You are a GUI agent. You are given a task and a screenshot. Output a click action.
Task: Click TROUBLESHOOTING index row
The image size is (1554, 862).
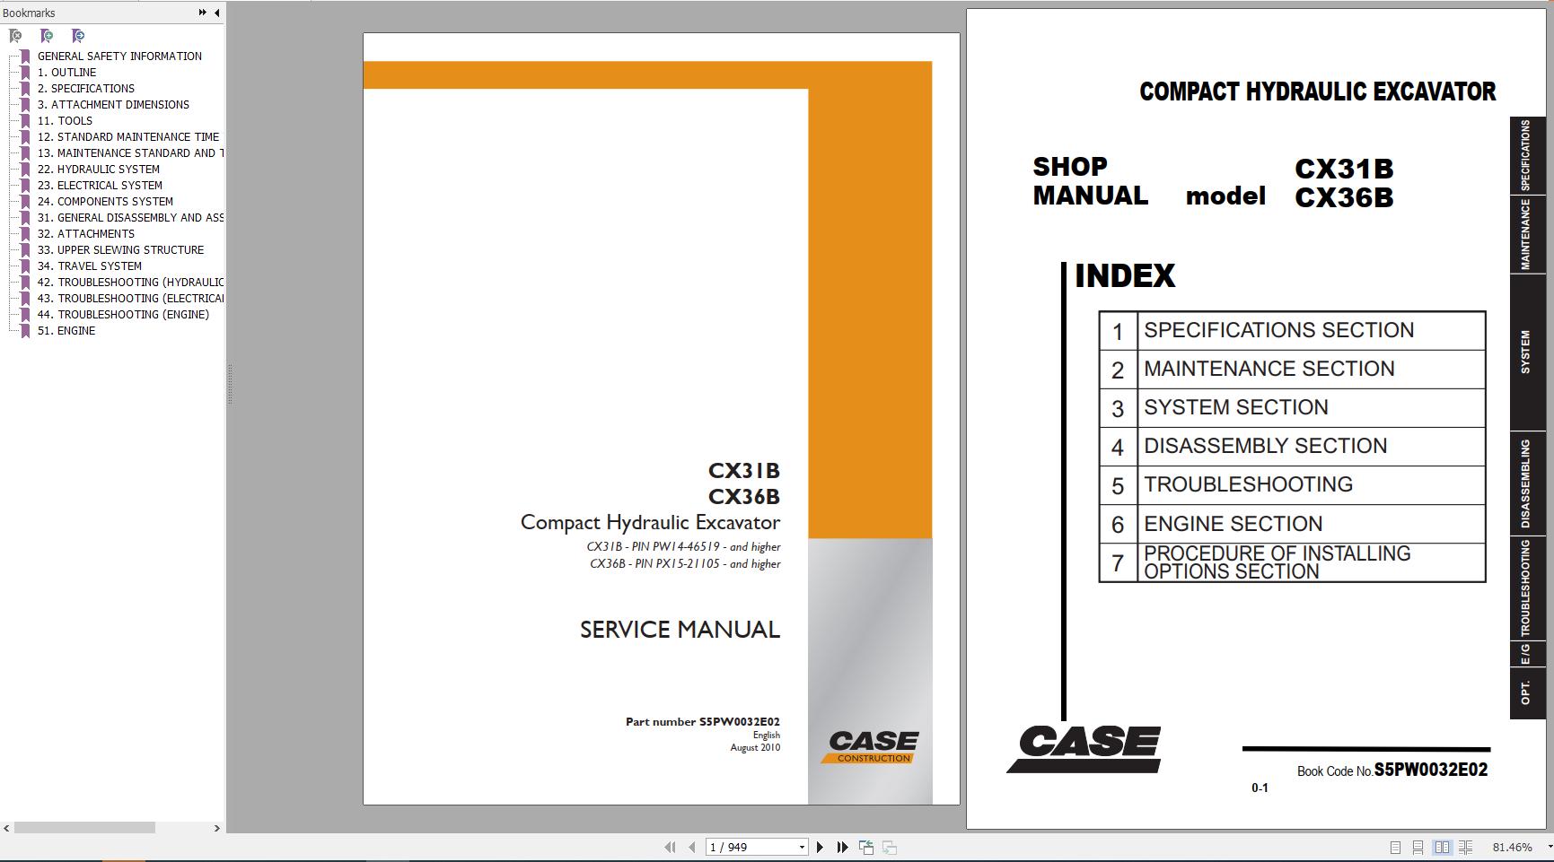click(1292, 485)
